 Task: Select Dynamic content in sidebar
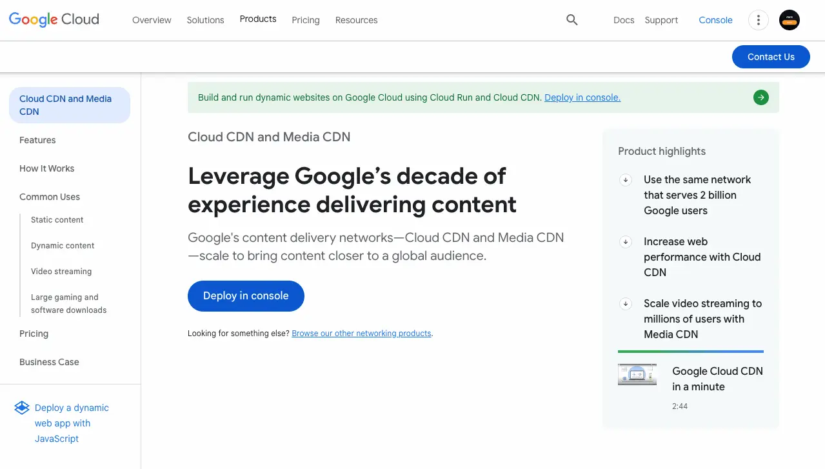pos(63,246)
